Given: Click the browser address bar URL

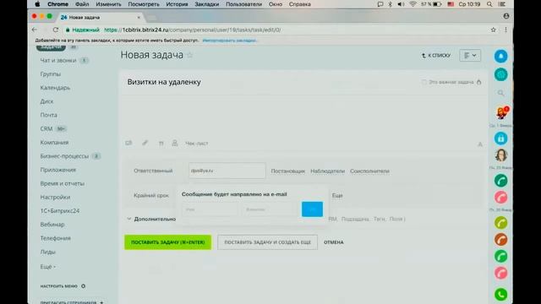Looking at the screenshot, I should pyautogui.click(x=193, y=30).
